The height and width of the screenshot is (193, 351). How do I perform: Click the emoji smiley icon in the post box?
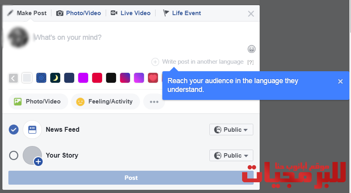pos(251,49)
